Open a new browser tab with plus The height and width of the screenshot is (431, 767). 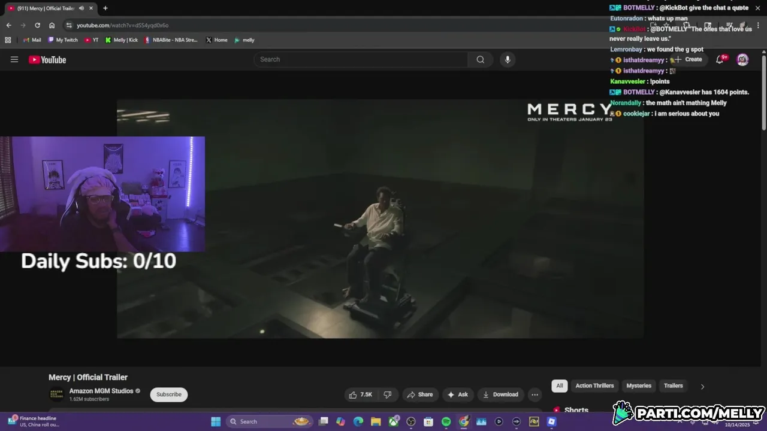pyautogui.click(x=105, y=8)
